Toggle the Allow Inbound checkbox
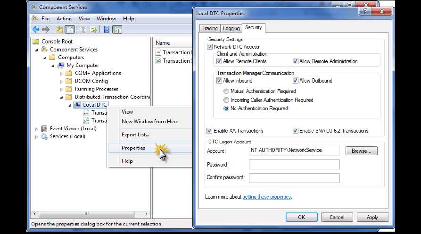The width and height of the screenshot is (421, 234). [219, 81]
